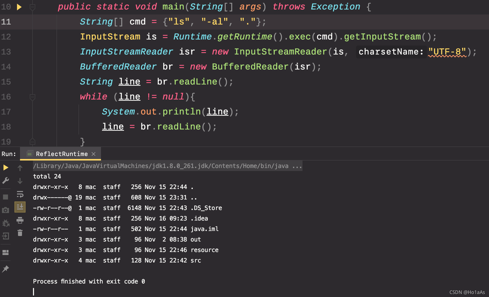The height and width of the screenshot is (297, 489).
Task: Click "Process finished with exit code 0" text
Action: [89, 281]
